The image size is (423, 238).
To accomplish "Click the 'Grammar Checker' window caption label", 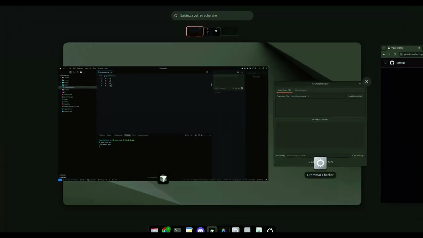I will pos(320,175).
